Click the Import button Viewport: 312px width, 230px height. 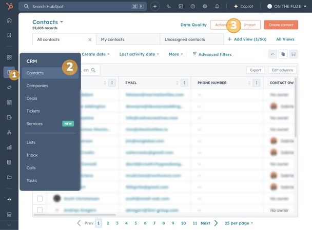[x=249, y=25]
